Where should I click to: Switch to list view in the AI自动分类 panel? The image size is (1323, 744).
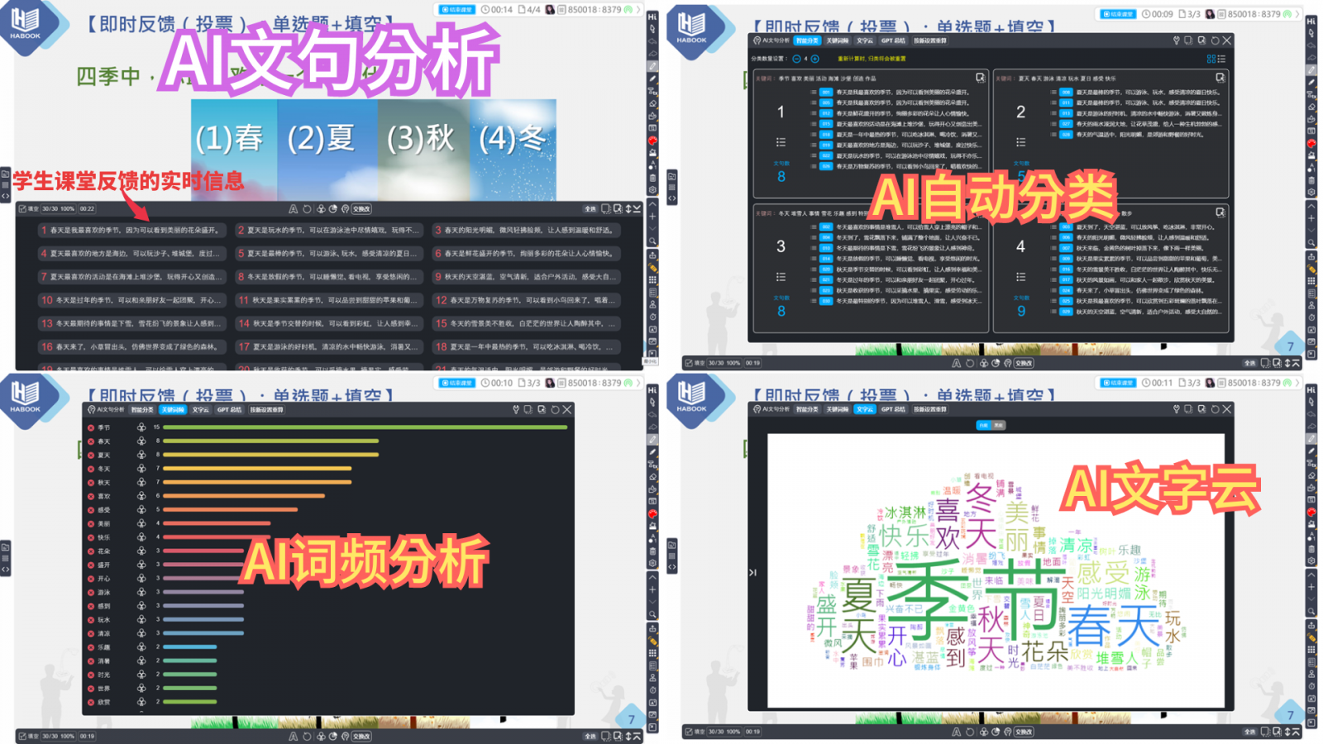coord(1222,59)
